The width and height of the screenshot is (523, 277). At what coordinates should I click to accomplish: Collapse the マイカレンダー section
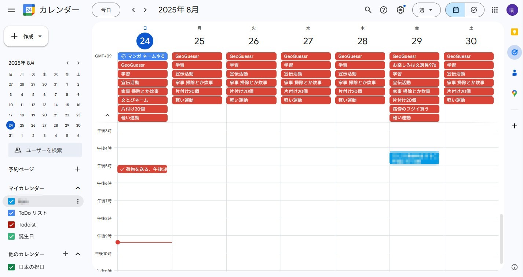click(x=77, y=188)
